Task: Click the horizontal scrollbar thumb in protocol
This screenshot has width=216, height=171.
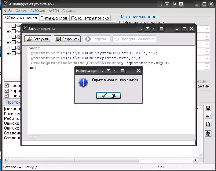Action: coord(74,160)
